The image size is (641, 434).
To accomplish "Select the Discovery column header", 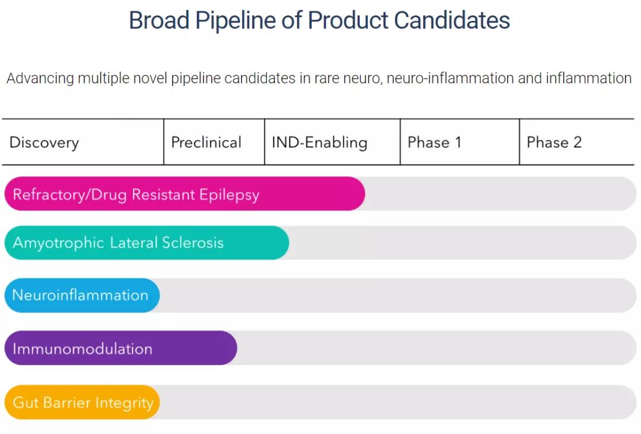I will point(44,142).
